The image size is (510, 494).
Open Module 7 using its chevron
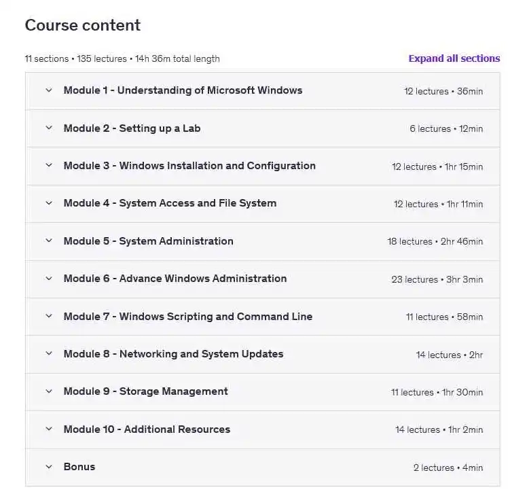click(49, 317)
